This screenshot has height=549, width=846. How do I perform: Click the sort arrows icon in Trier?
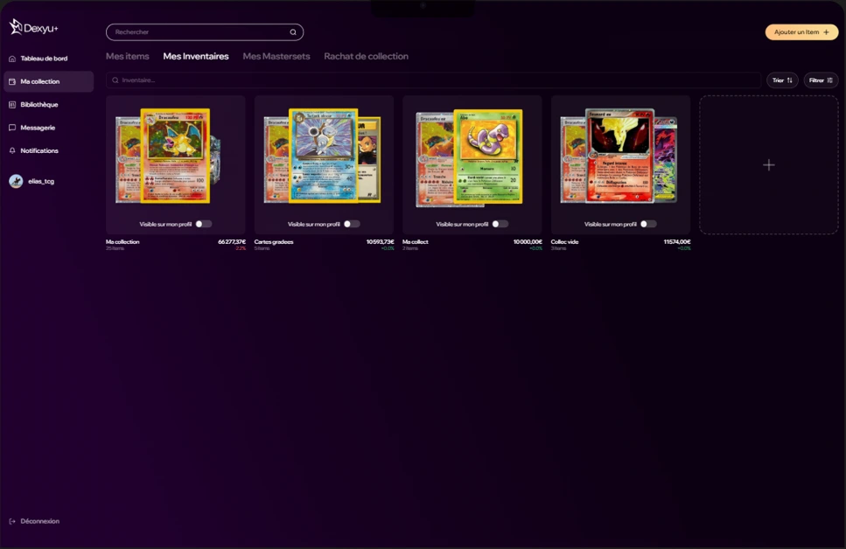790,80
